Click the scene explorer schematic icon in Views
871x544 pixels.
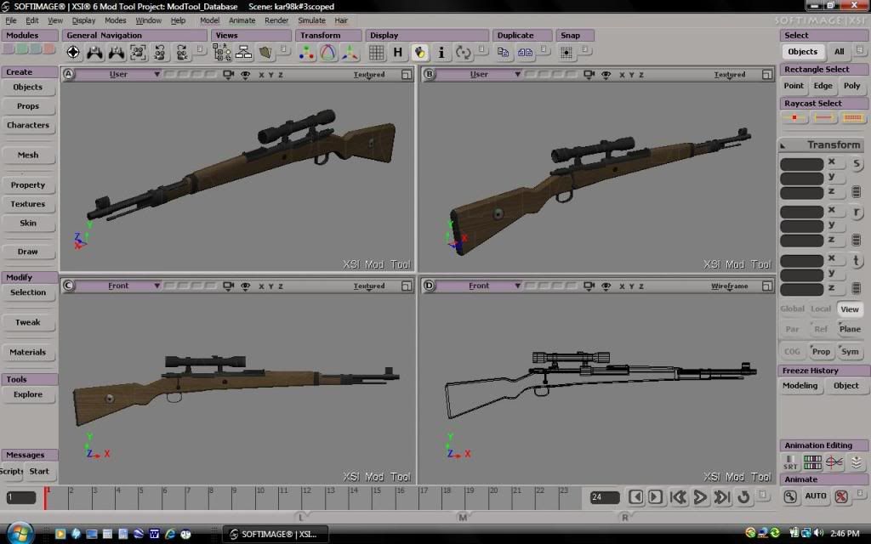[222, 52]
